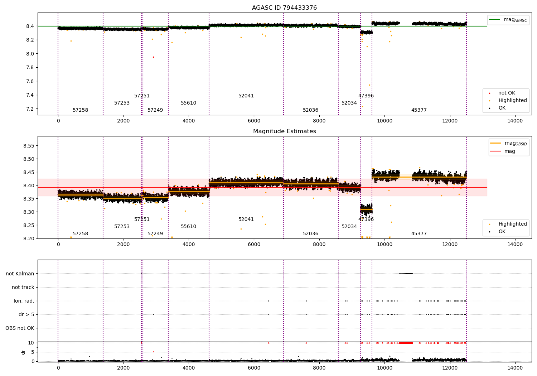This screenshot has height=376, width=537.
Task: Click the "OBS not OK" axis label
Action: pyautogui.click(x=20, y=328)
